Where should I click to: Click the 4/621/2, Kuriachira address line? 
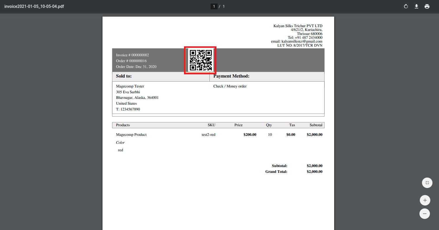tap(307, 30)
